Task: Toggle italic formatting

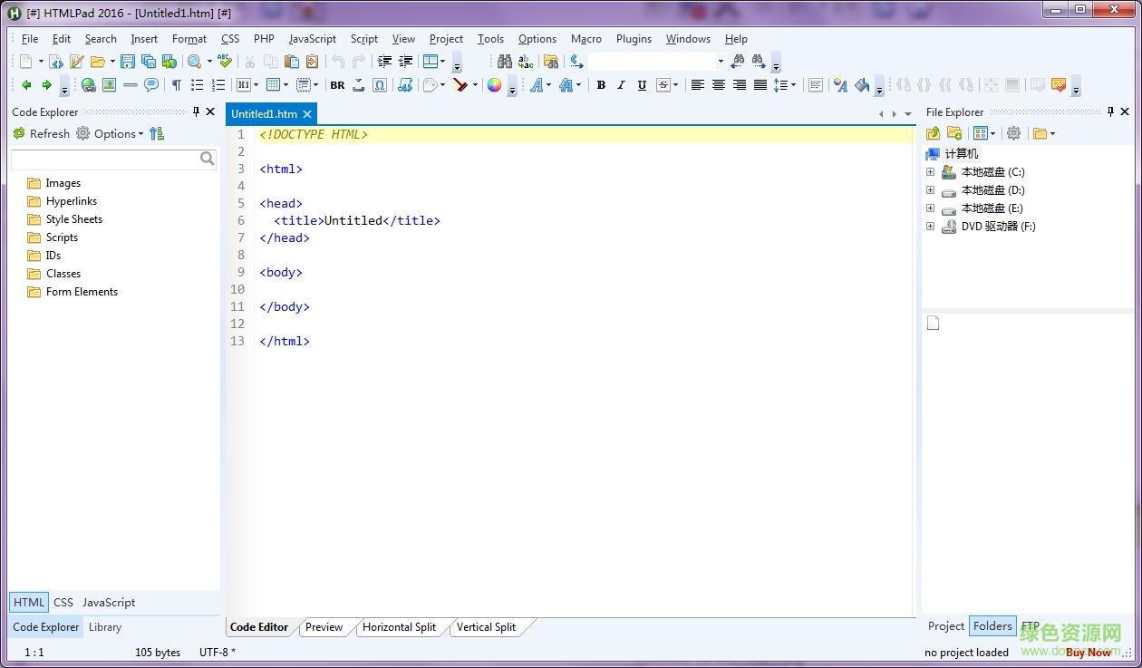Action: tap(621, 85)
